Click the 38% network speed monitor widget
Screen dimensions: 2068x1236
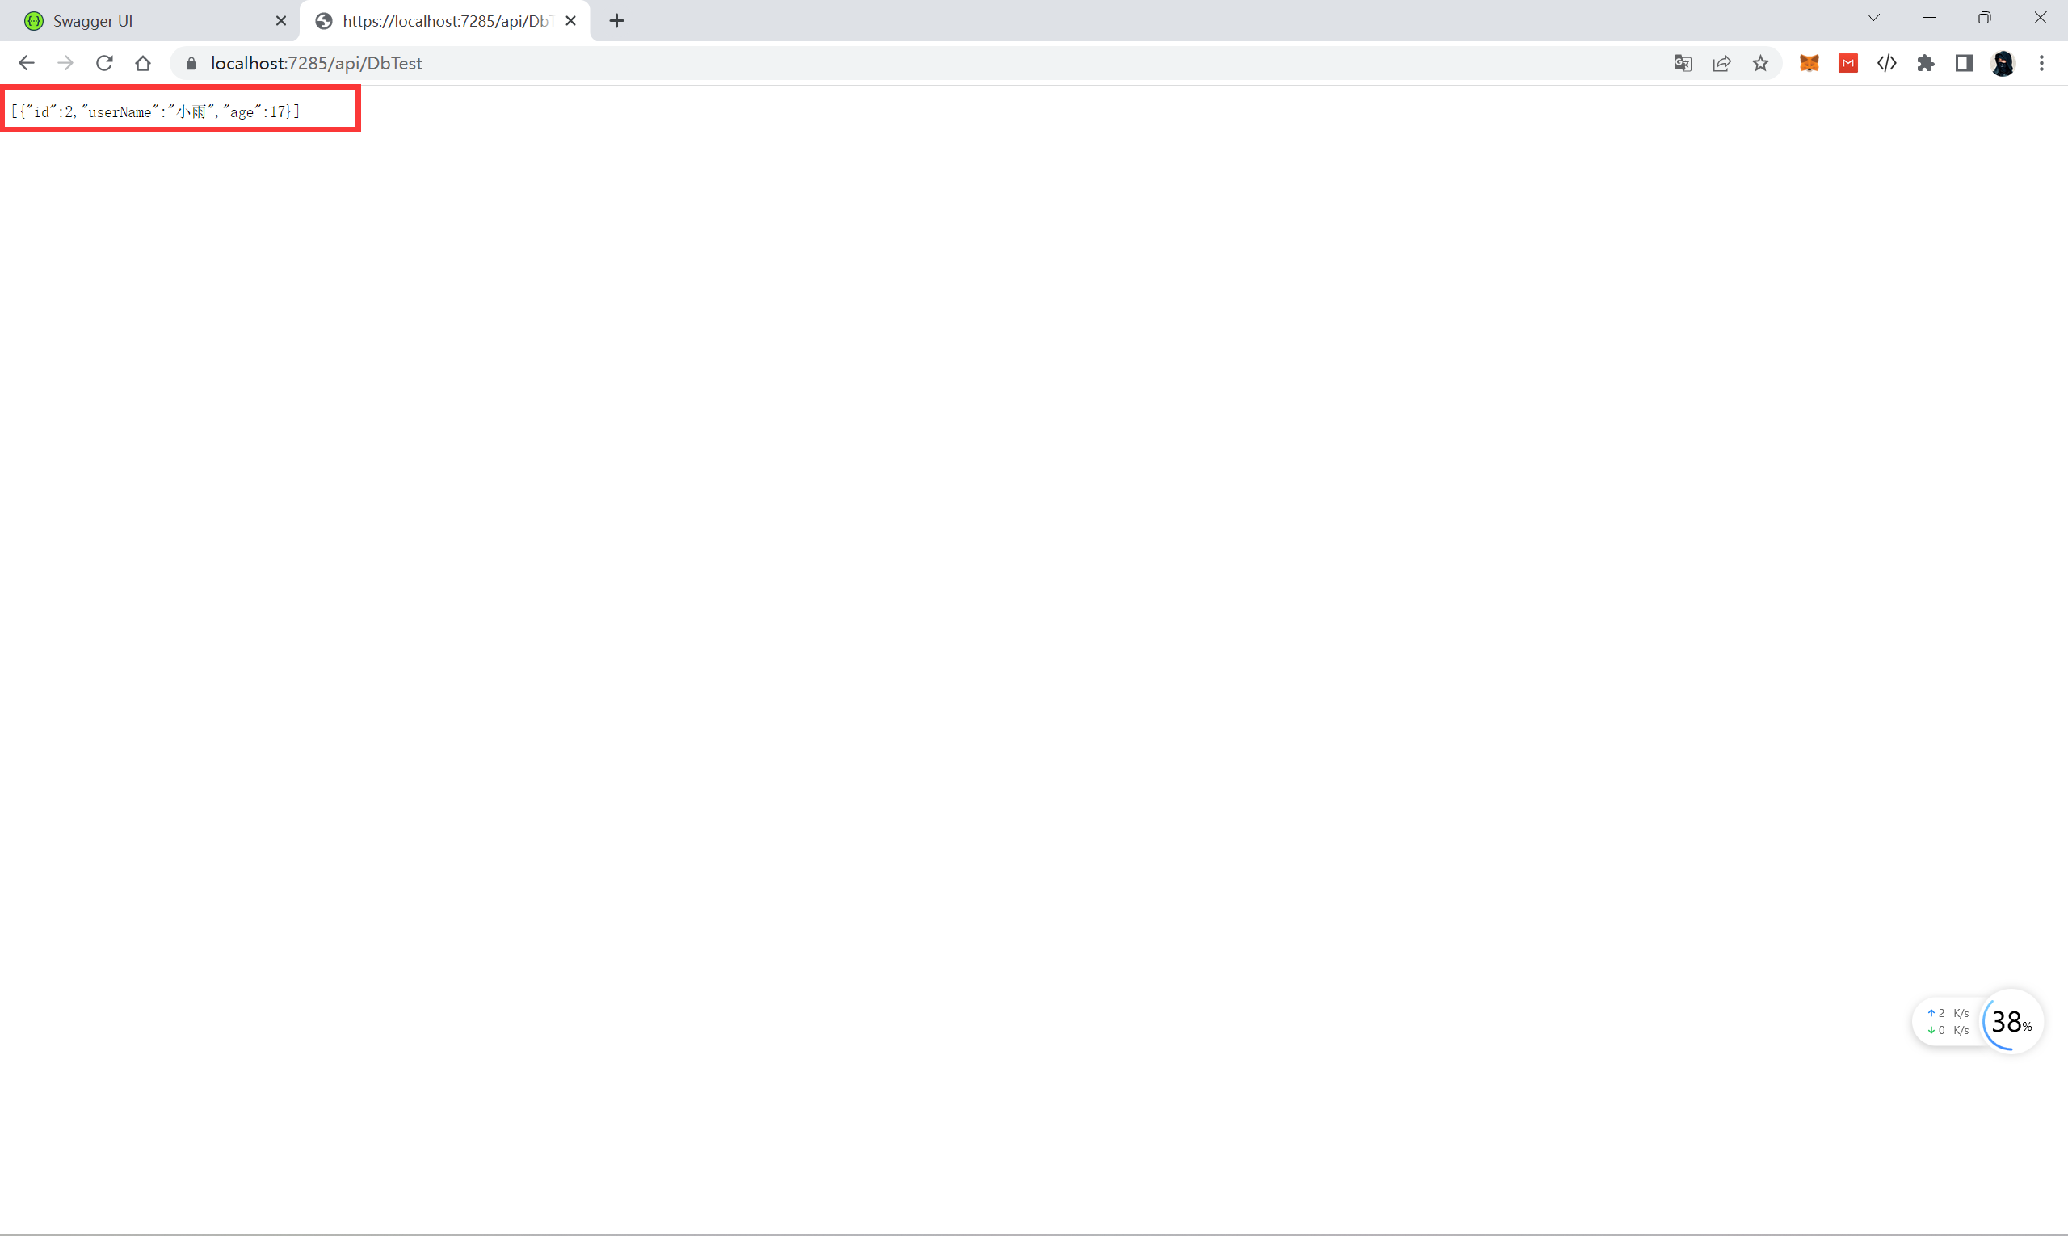(2010, 1022)
